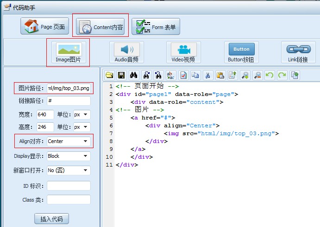
Task: Click the export document icon with green arrow
Action: pos(232,75)
